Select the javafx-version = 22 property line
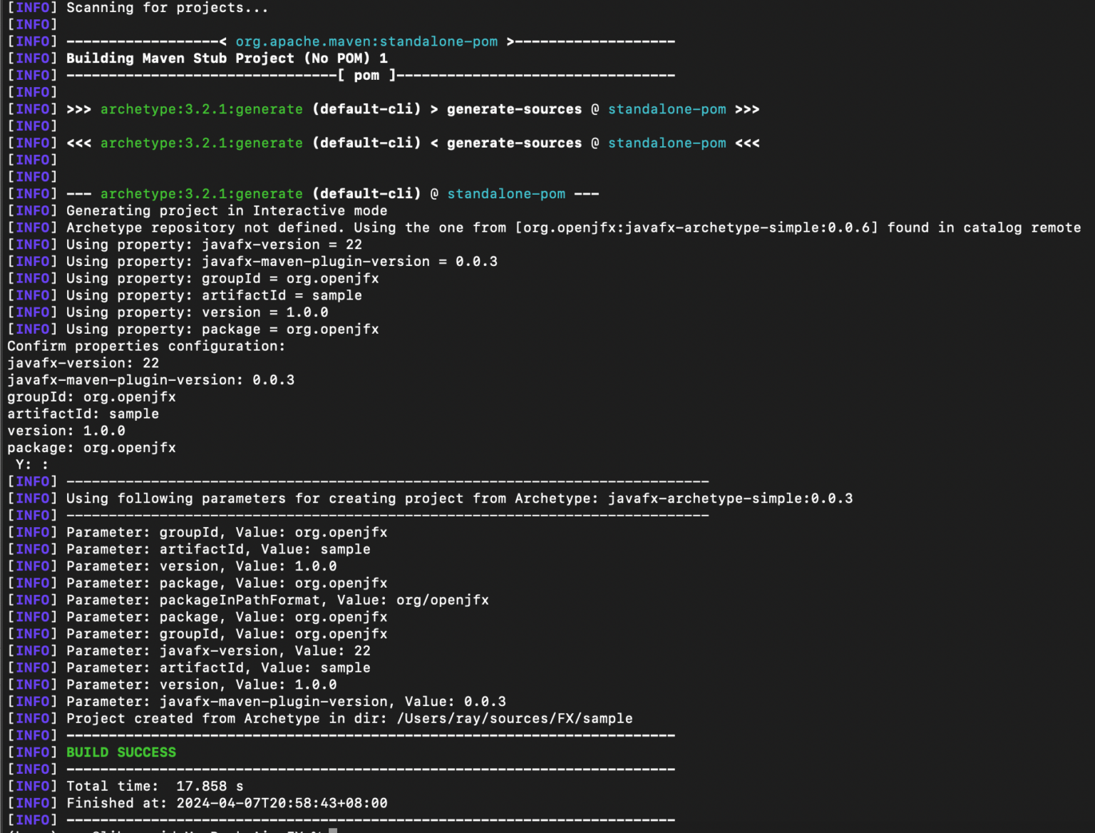This screenshot has width=1095, height=833. click(214, 244)
